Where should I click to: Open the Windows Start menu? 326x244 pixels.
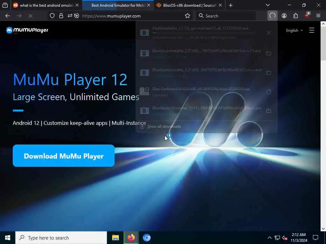(x=8, y=238)
